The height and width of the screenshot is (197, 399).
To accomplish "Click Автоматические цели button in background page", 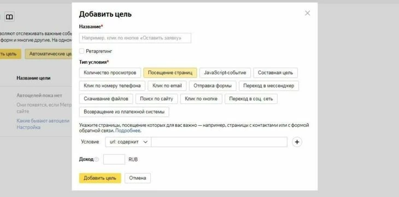I will click(48, 54).
